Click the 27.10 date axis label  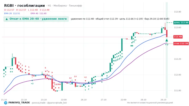pyautogui.click(x=104, y=100)
